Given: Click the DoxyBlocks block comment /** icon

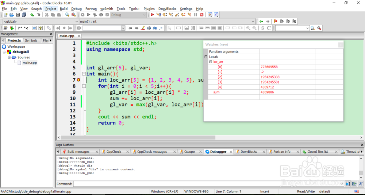Looking at the screenshot, I should tap(20, 28).
